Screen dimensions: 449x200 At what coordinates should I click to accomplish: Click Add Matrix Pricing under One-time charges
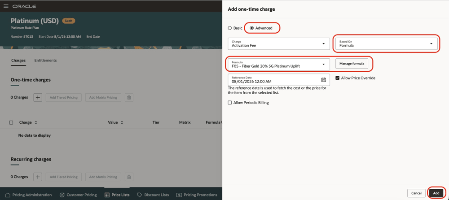(103, 97)
